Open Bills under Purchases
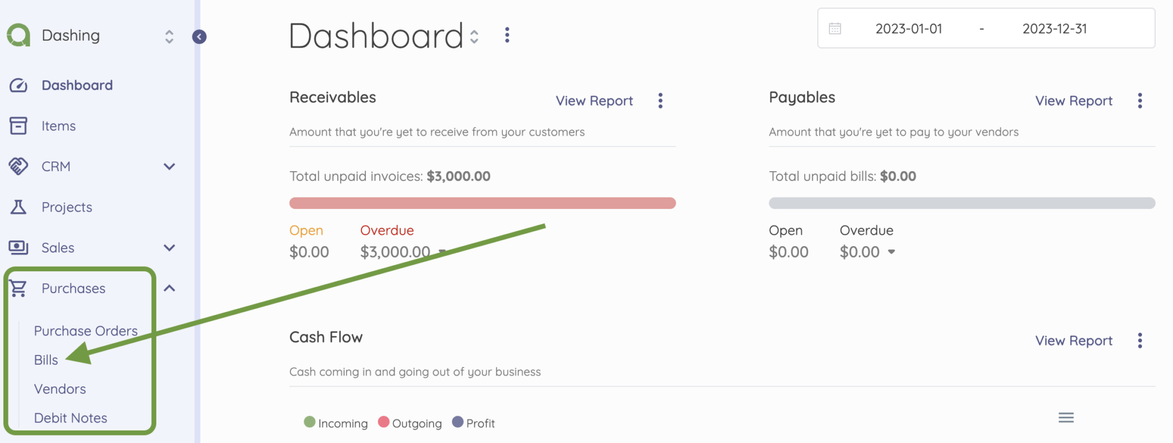This screenshot has width=1173, height=443. tap(46, 360)
